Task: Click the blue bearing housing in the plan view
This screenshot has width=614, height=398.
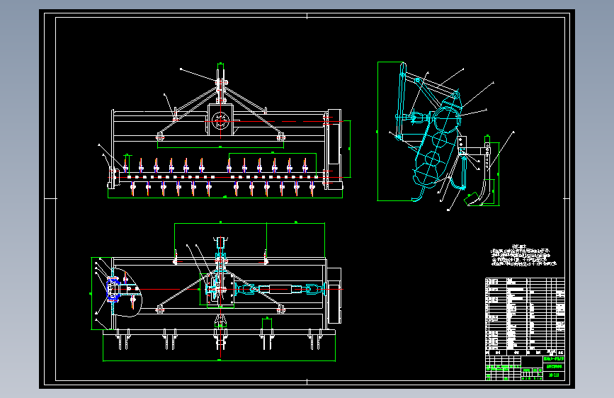Action: click(113, 290)
